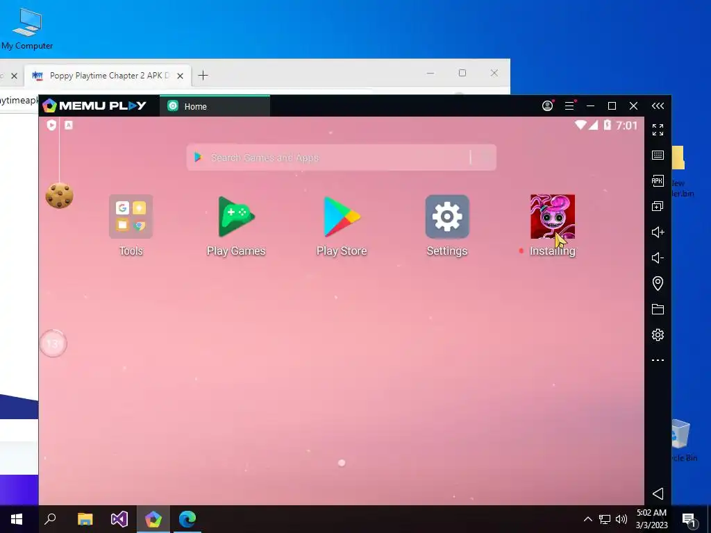
Task: Open Visual Studio from taskbar
Action: pyautogui.click(x=119, y=519)
